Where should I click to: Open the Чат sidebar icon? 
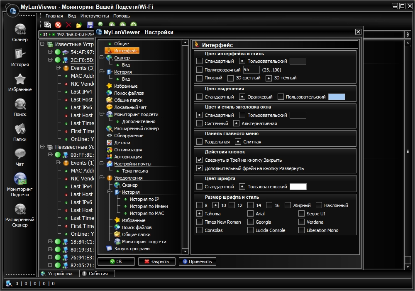pyautogui.click(x=20, y=155)
